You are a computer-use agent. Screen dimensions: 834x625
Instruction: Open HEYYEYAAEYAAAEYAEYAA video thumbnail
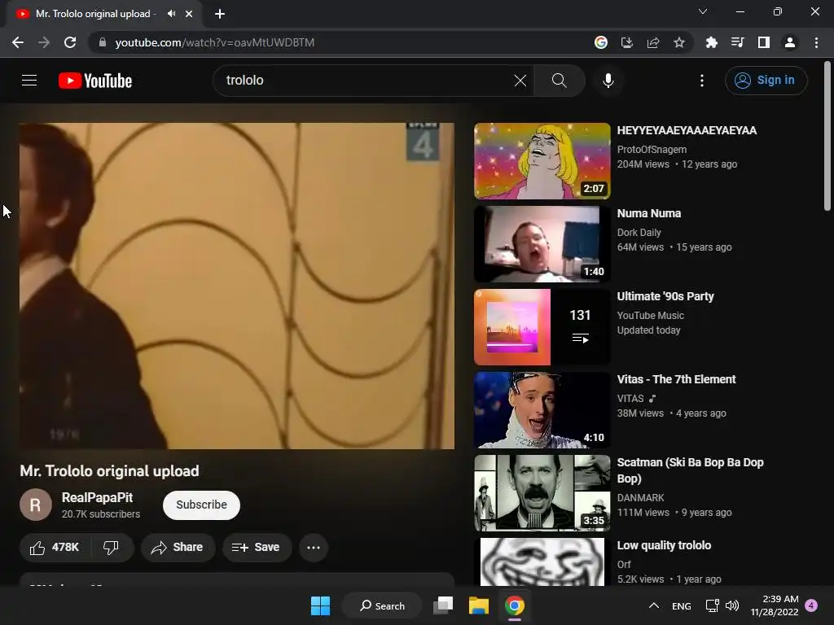tap(542, 161)
